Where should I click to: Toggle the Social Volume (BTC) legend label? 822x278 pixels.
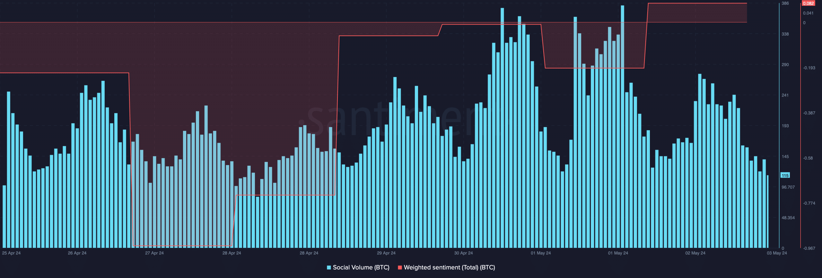pyautogui.click(x=361, y=267)
